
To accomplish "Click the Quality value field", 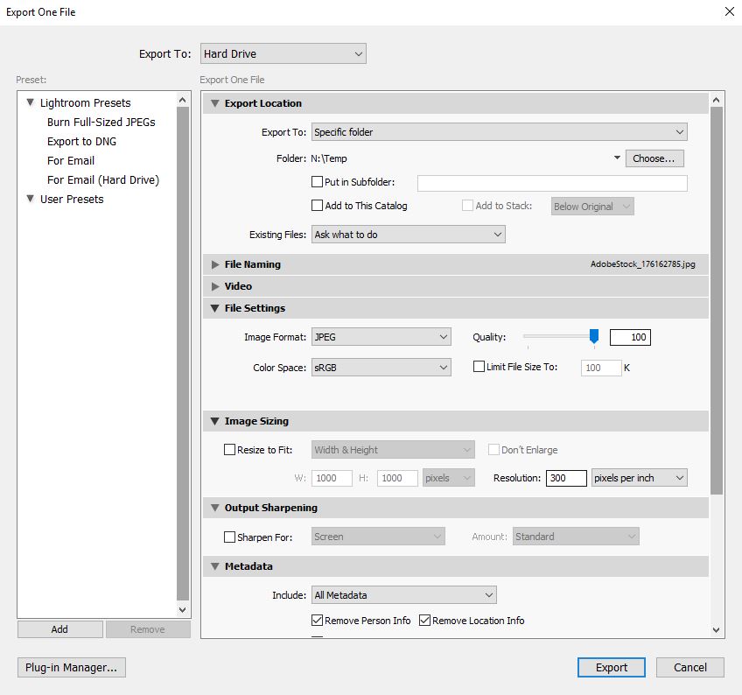I will click(x=630, y=337).
